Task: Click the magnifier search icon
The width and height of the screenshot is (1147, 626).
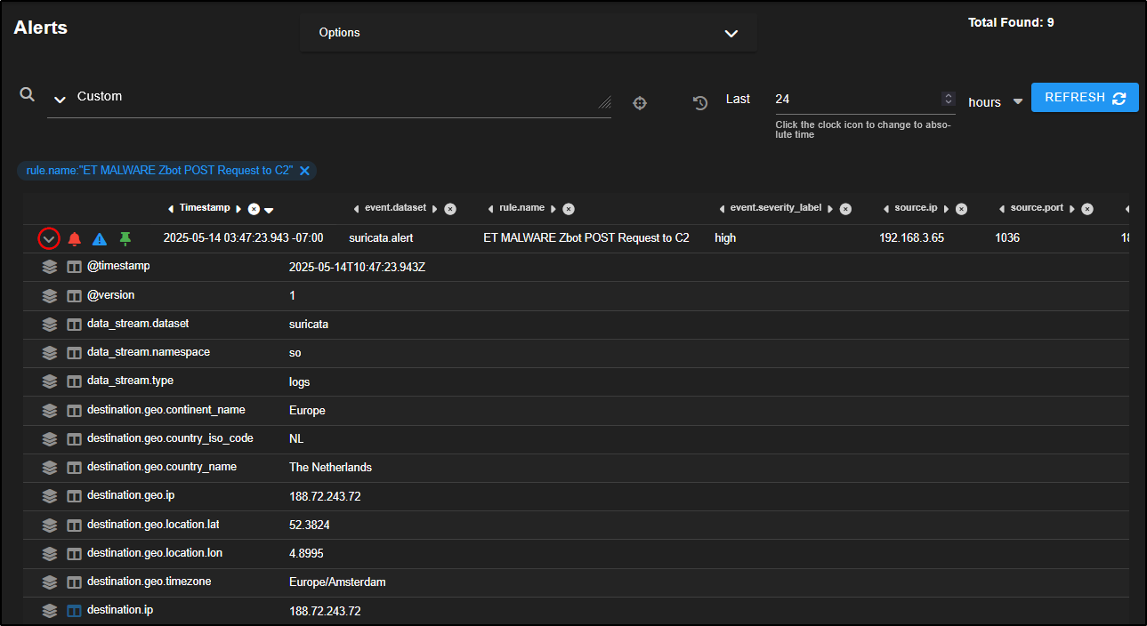Action: pyautogui.click(x=28, y=95)
